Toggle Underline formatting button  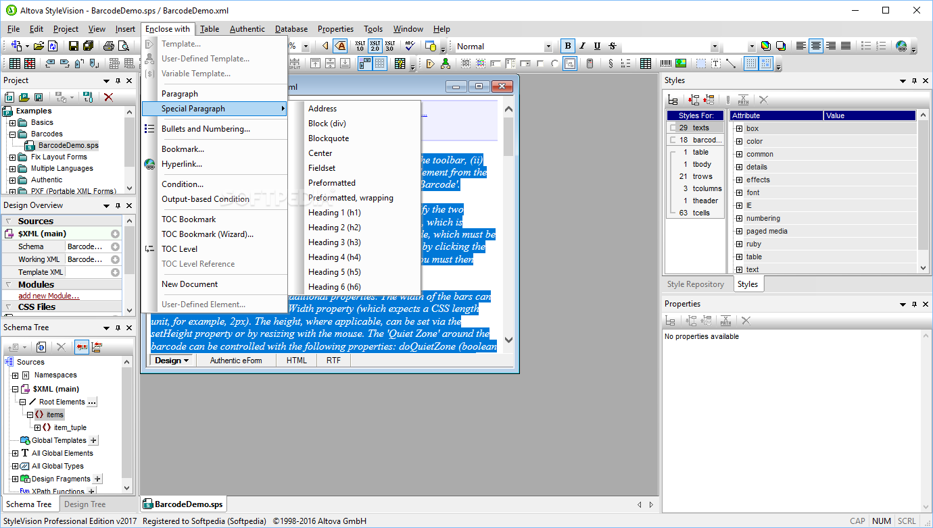(x=597, y=46)
